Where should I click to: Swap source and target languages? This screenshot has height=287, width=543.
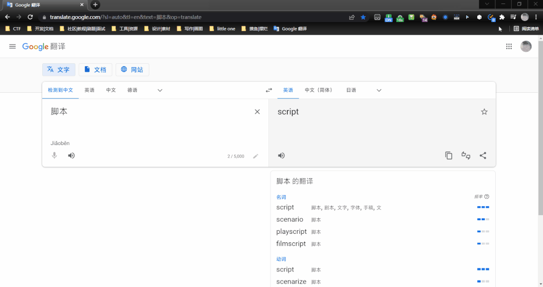(x=268, y=90)
